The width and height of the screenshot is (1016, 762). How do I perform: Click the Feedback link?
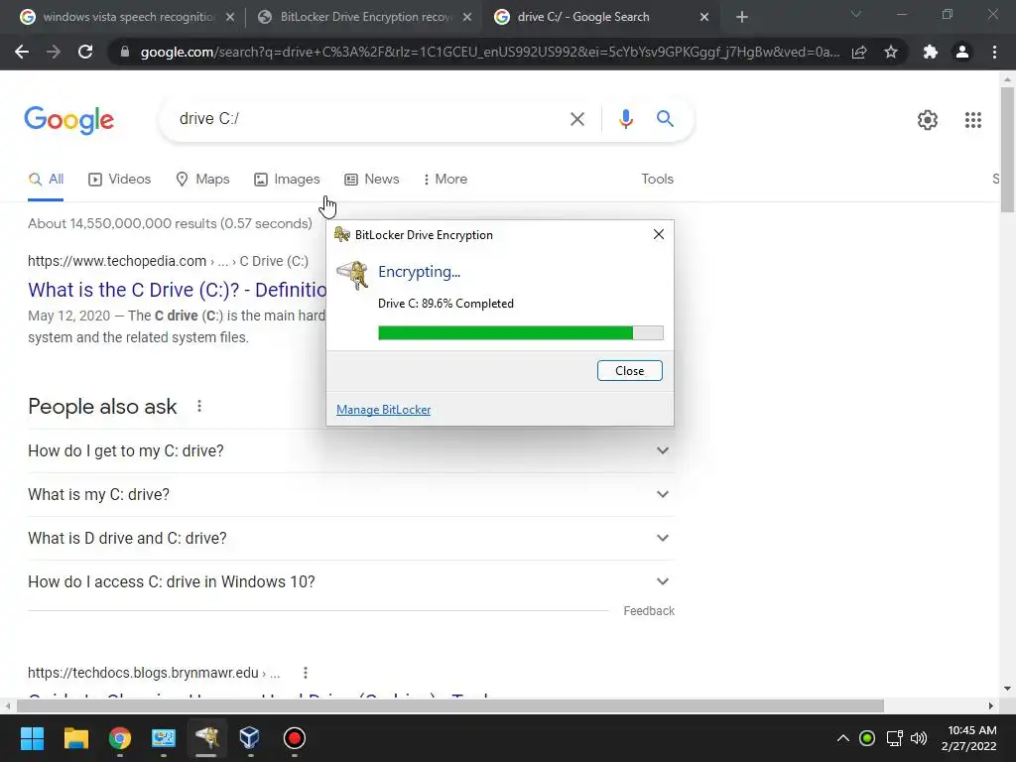(649, 611)
